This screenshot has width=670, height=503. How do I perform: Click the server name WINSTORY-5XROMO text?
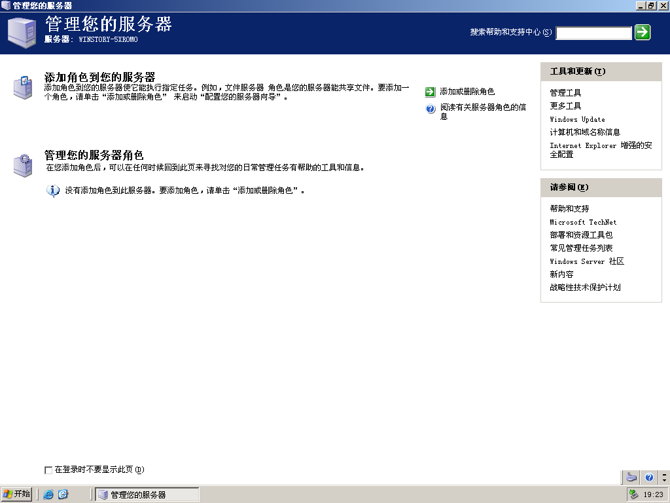coord(108,39)
